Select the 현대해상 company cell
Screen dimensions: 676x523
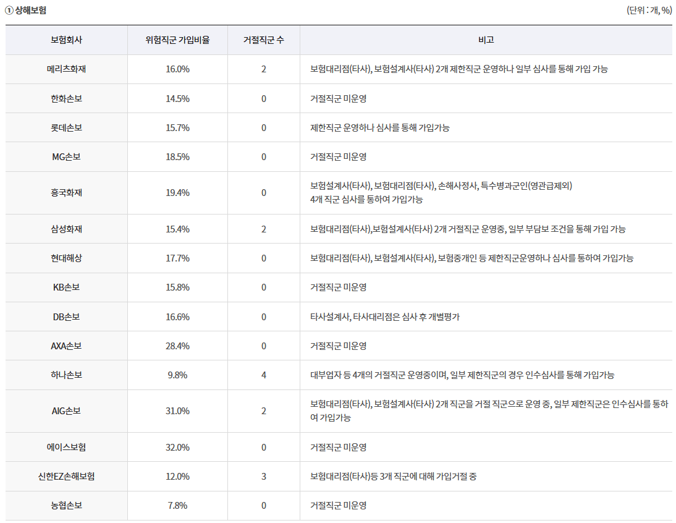[x=66, y=258]
